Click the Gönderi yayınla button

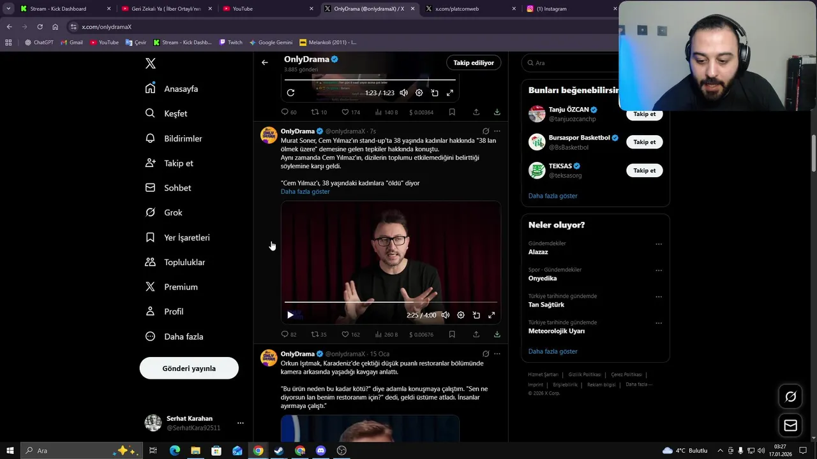189,368
